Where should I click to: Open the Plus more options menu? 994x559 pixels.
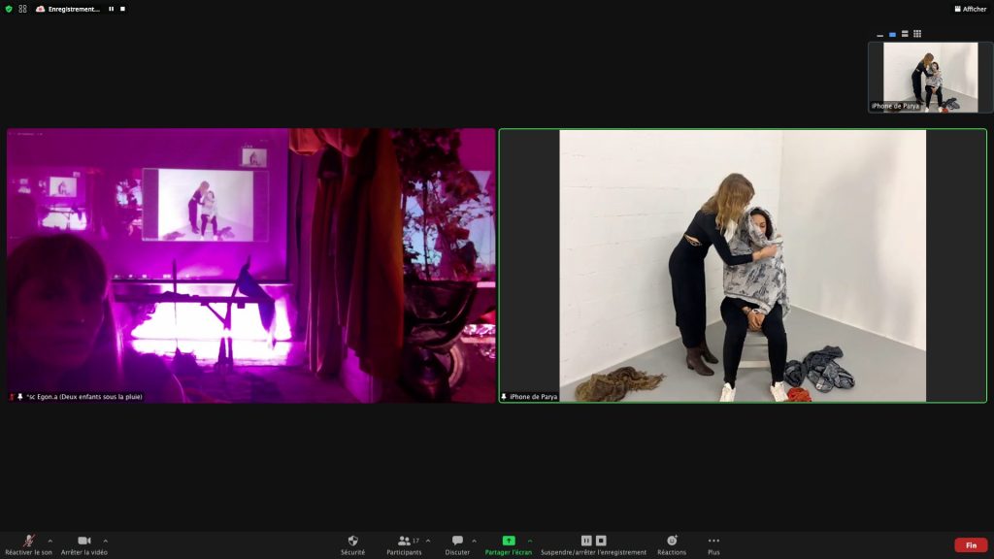713,541
